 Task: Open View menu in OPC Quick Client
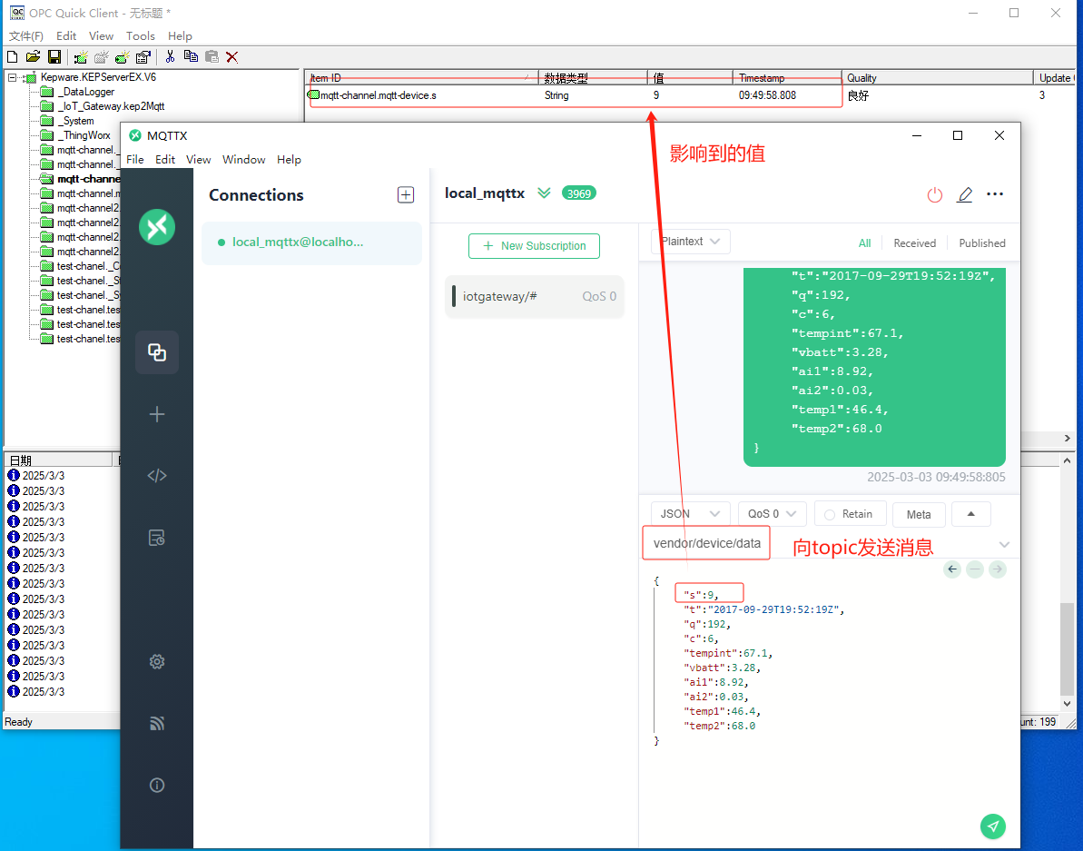pyautogui.click(x=101, y=36)
